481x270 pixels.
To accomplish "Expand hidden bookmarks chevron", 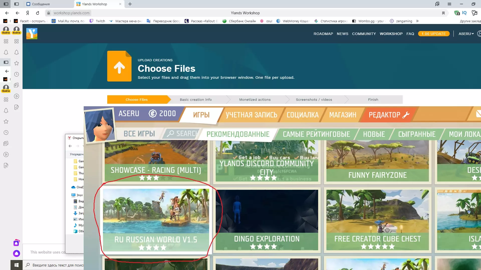I will point(417,21).
